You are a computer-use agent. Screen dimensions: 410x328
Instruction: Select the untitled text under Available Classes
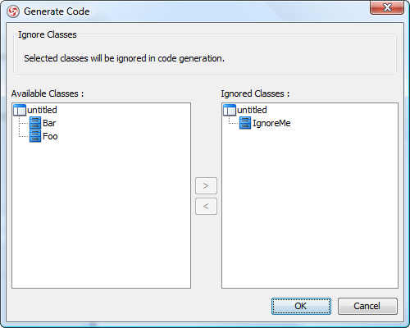(42, 110)
